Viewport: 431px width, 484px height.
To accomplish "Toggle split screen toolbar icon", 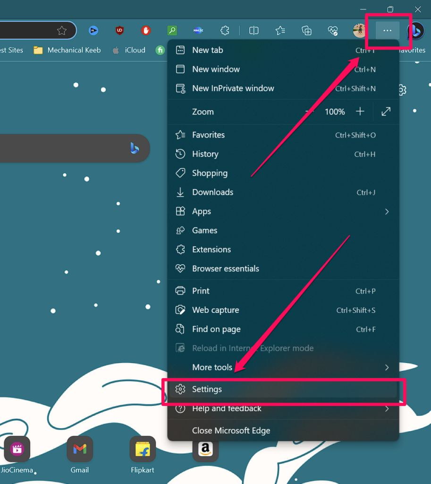I will tap(254, 31).
